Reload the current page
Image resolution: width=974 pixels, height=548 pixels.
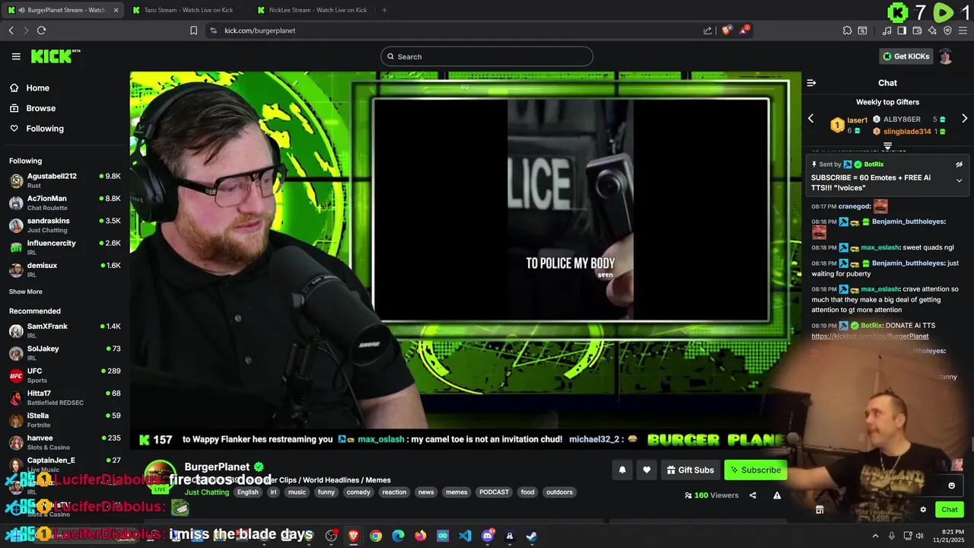(x=41, y=30)
